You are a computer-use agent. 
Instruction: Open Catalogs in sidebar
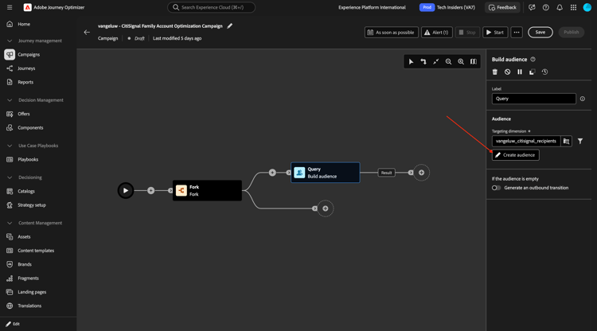coord(26,192)
